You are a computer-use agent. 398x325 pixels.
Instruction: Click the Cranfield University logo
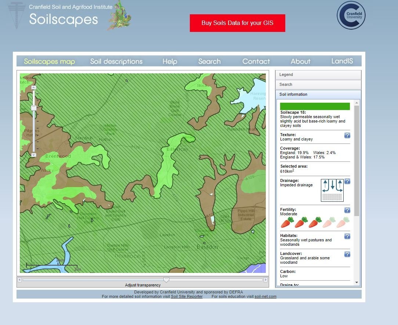pos(351,15)
